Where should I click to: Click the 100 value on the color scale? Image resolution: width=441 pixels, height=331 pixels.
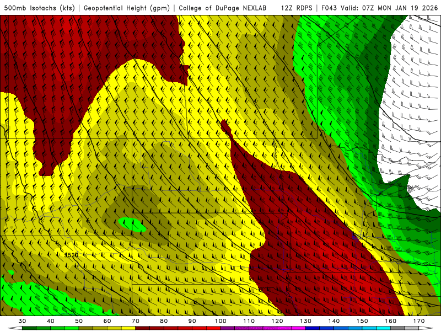click(x=220, y=321)
